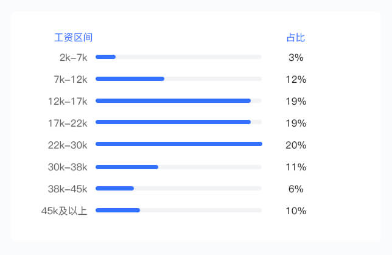Select the 45k及以上 salary range label
This screenshot has height=255, width=392.
[65, 211]
